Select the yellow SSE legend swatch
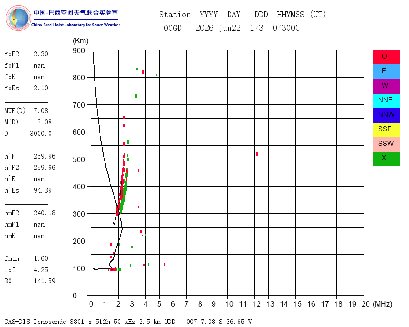The width and height of the screenshot is (409, 327). click(386, 130)
